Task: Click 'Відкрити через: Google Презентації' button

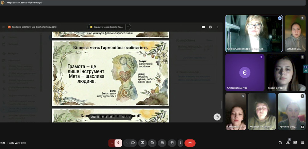Action: pos(107,27)
